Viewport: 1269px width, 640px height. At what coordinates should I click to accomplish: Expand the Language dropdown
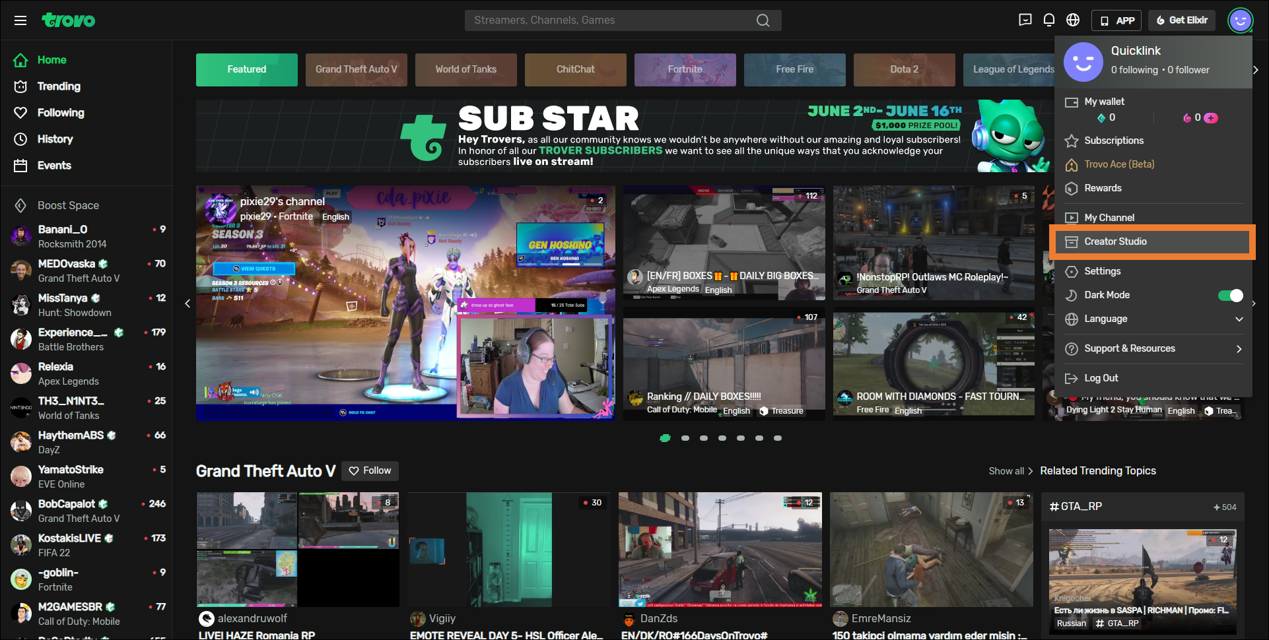point(1239,319)
